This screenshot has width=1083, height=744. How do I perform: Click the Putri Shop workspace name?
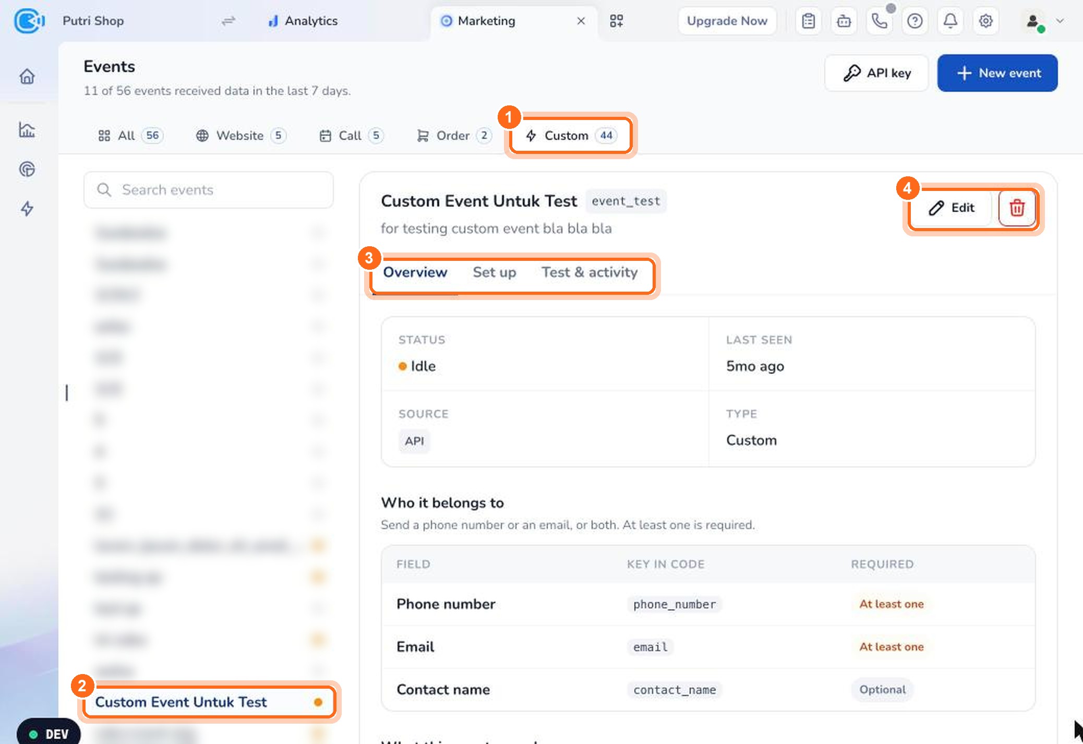[93, 21]
